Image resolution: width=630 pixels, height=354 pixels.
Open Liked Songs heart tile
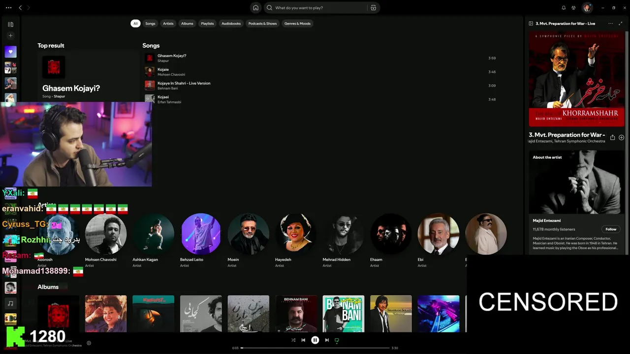(10, 52)
